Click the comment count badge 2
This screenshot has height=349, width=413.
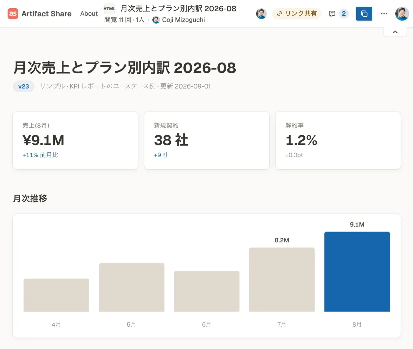click(344, 14)
